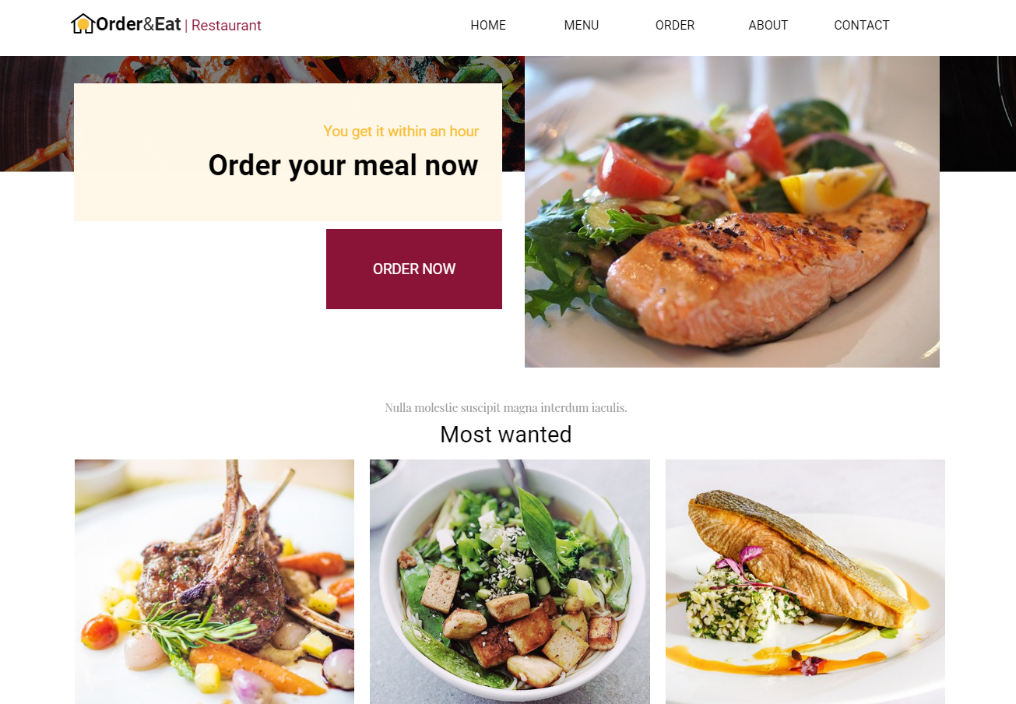Screen dimensions: 1016x704
Task: Click the Order&Eat brand name
Action: (x=139, y=24)
